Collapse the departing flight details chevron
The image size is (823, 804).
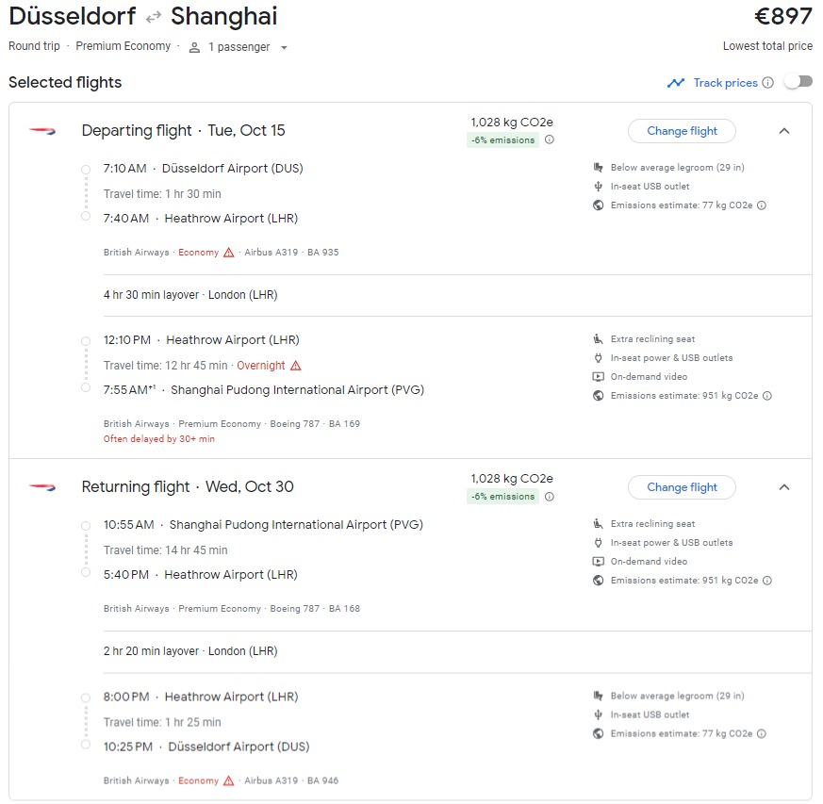coord(783,131)
